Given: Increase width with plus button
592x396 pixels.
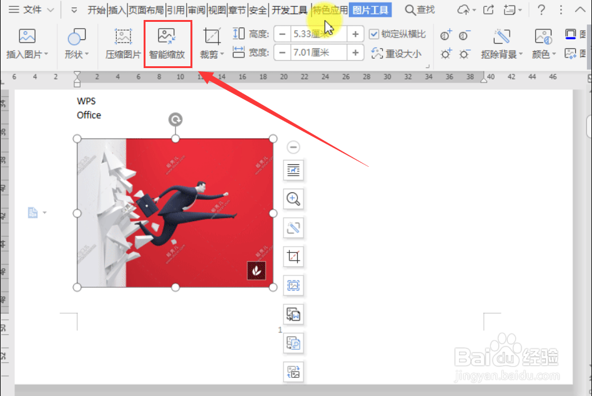Looking at the screenshot, I should tap(355, 52).
